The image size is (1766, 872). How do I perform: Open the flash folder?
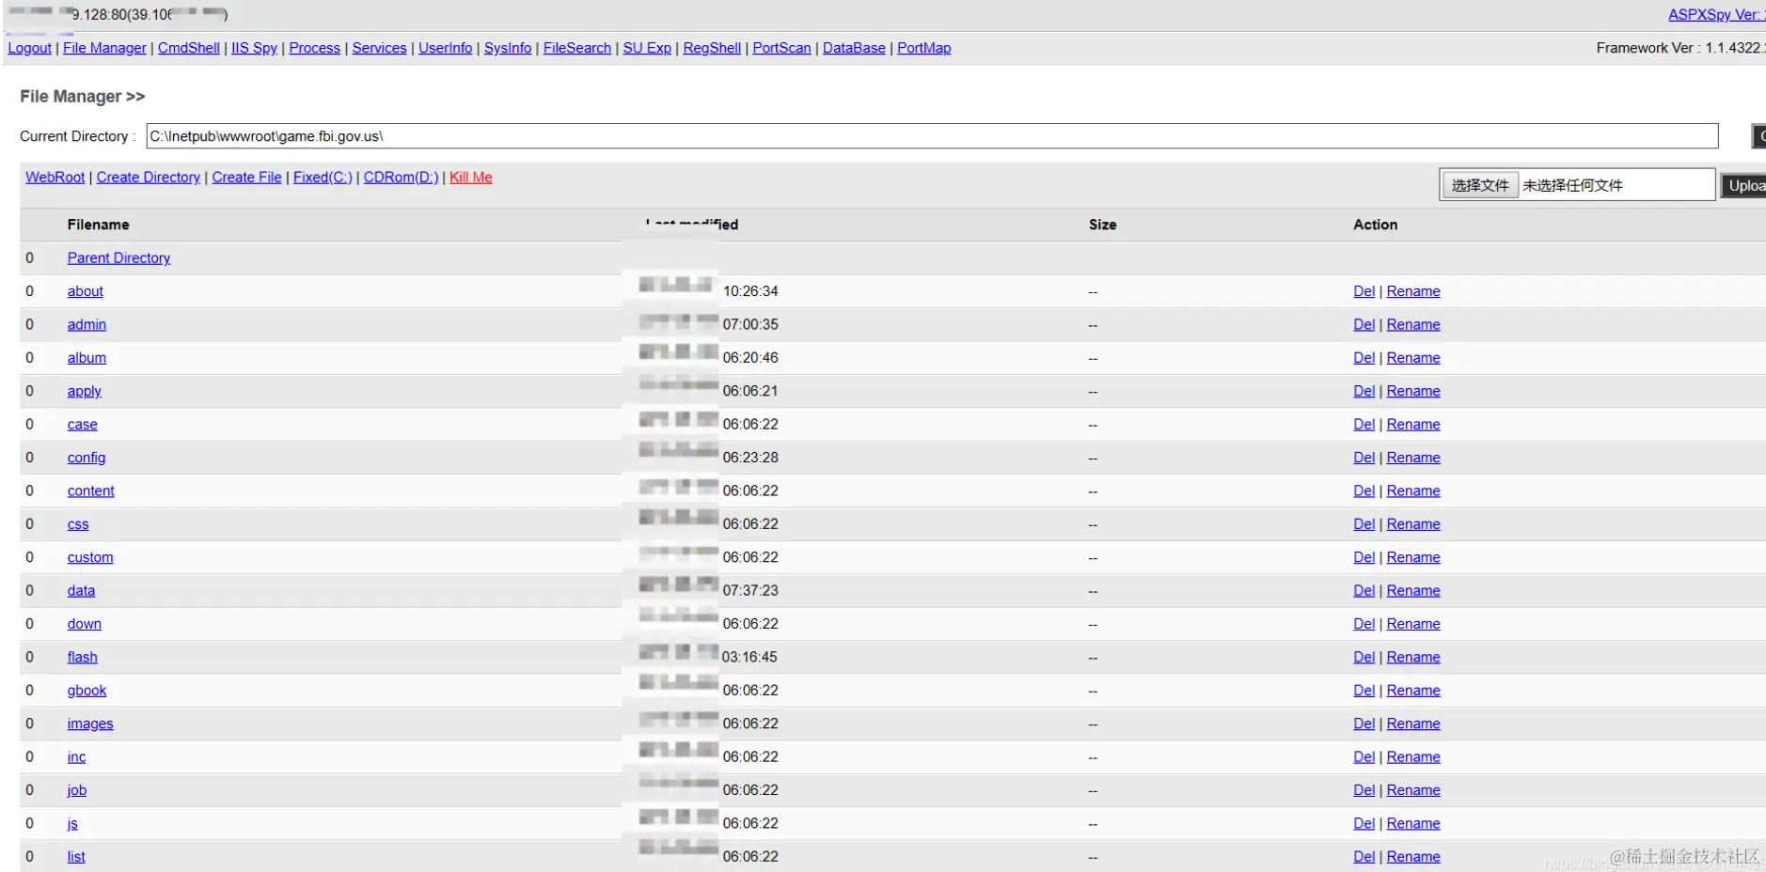[x=82, y=657]
